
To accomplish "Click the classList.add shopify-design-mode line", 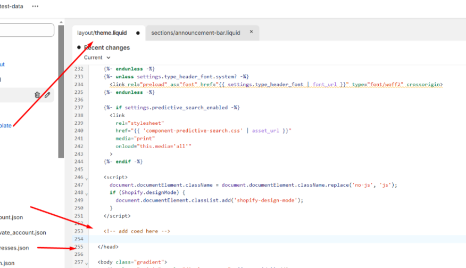I will pos(210,200).
